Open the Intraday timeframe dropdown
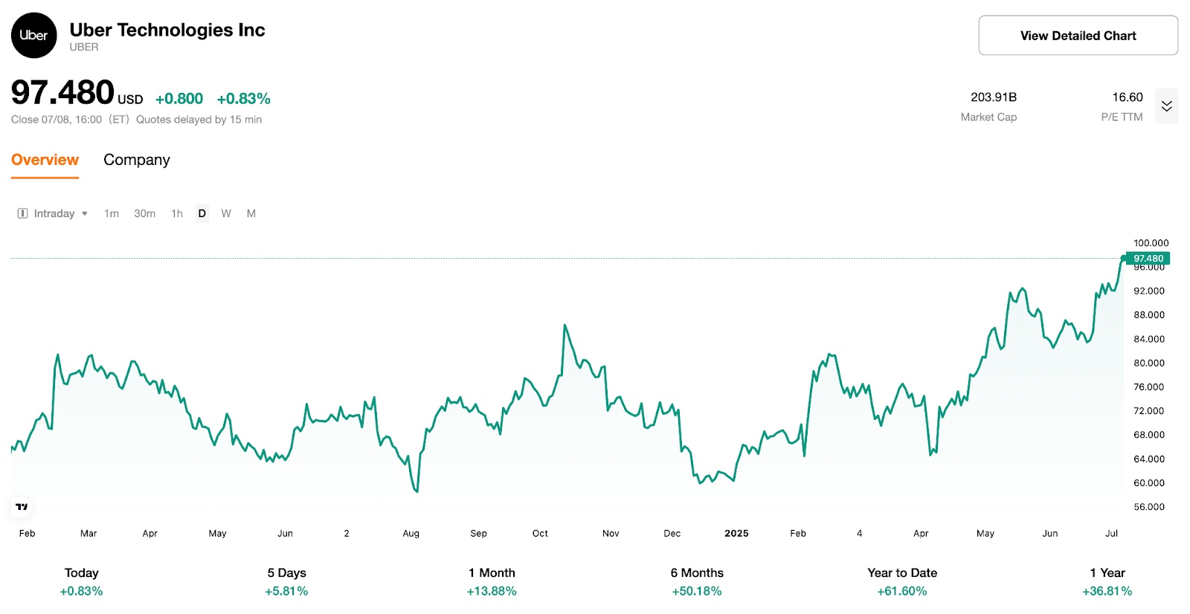This screenshot has height=614, width=1190. click(59, 213)
